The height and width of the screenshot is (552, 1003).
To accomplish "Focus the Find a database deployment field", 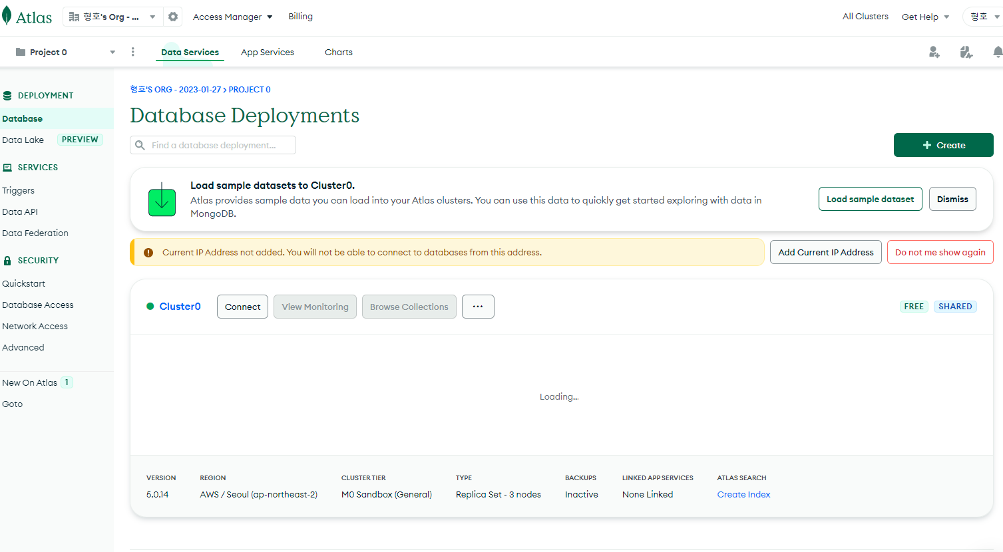I will (213, 145).
